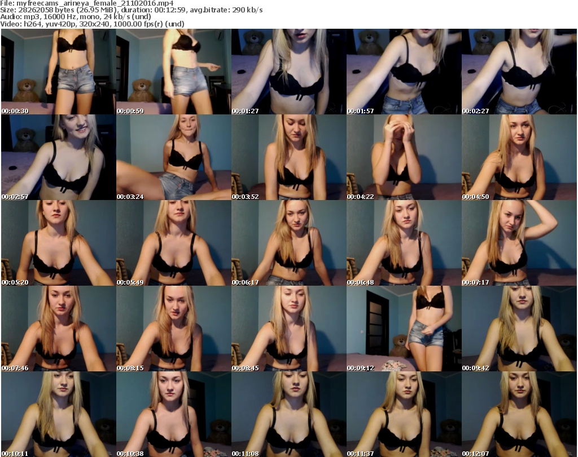Open the thumbnail labeled 00:06:48

click(x=404, y=243)
